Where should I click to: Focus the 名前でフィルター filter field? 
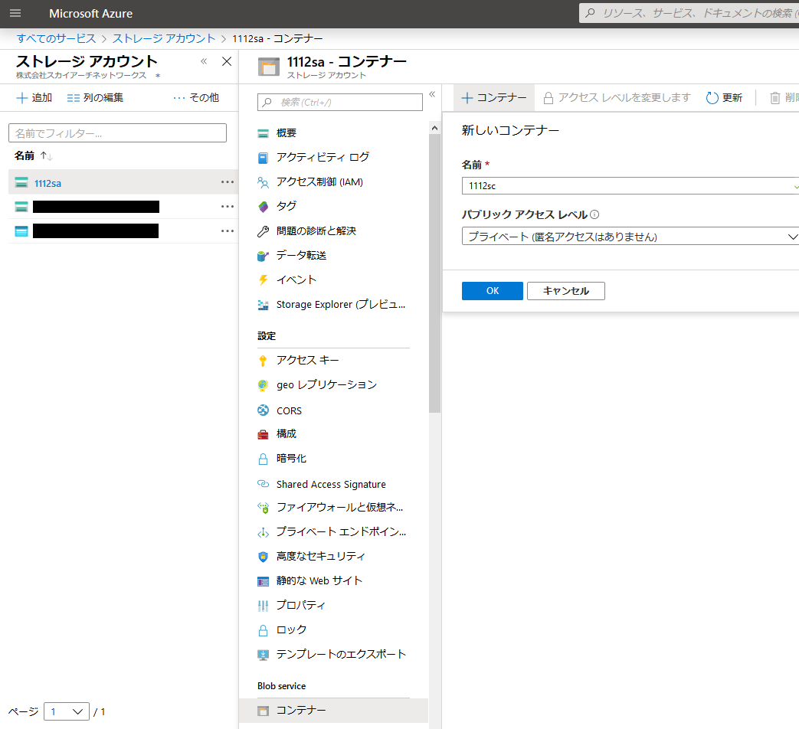coord(117,133)
